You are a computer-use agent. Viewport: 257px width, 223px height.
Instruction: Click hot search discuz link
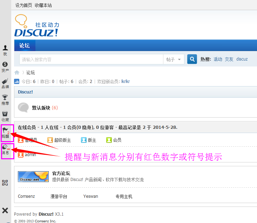pos(242,59)
